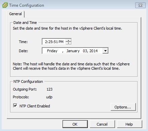Uncheck the NTP Client Enabled checkbox
This screenshot has height=131, width=148.
[x=15, y=105]
